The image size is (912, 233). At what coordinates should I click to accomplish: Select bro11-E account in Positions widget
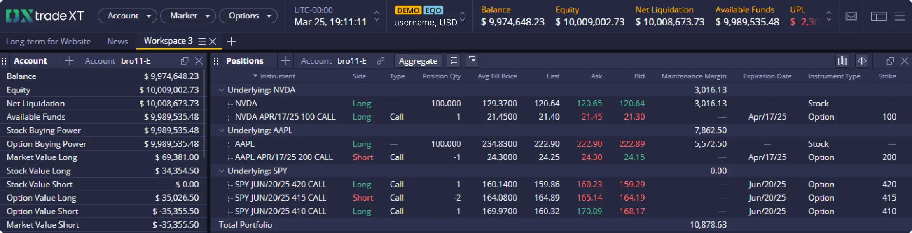(x=352, y=61)
